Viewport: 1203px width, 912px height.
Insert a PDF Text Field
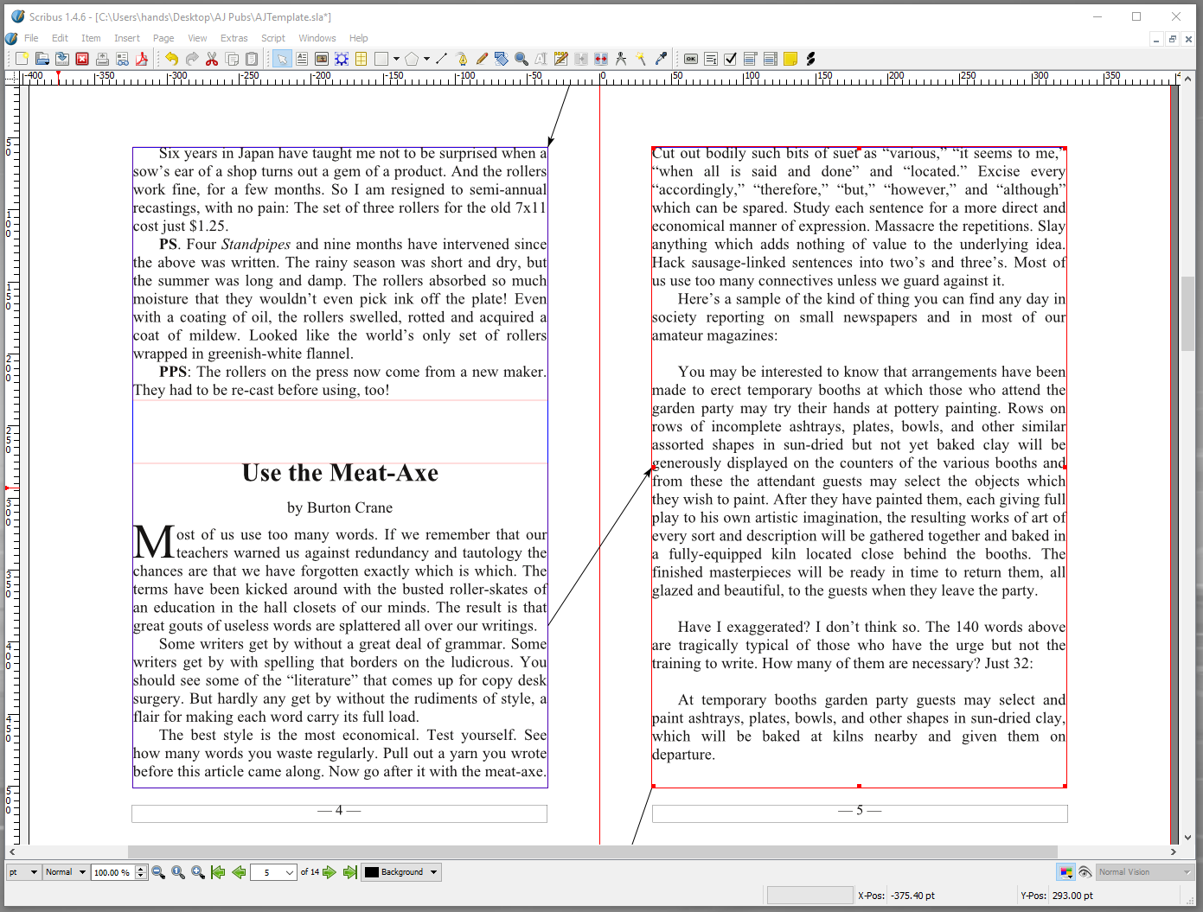point(711,59)
